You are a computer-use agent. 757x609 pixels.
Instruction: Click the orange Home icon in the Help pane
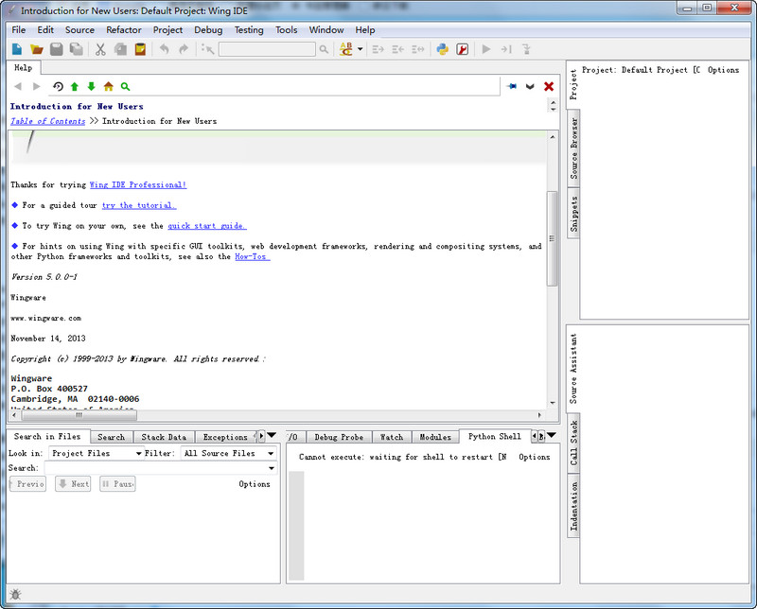point(108,86)
